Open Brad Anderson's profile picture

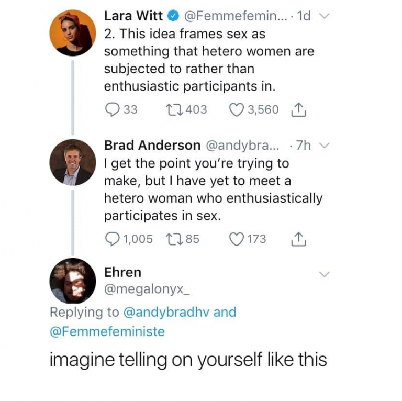tap(73, 162)
